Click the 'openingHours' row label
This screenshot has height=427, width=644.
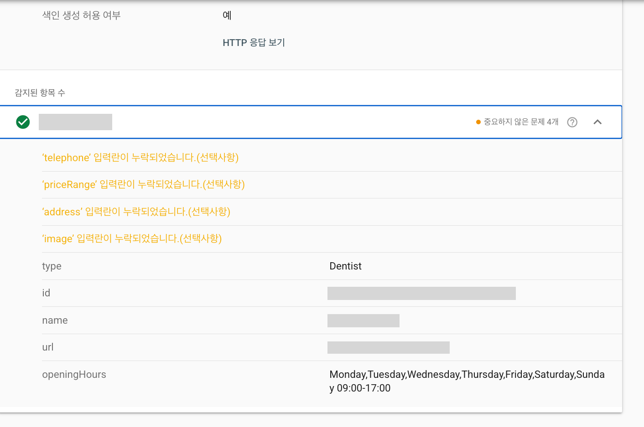pyautogui.click(x=74, y=375)
